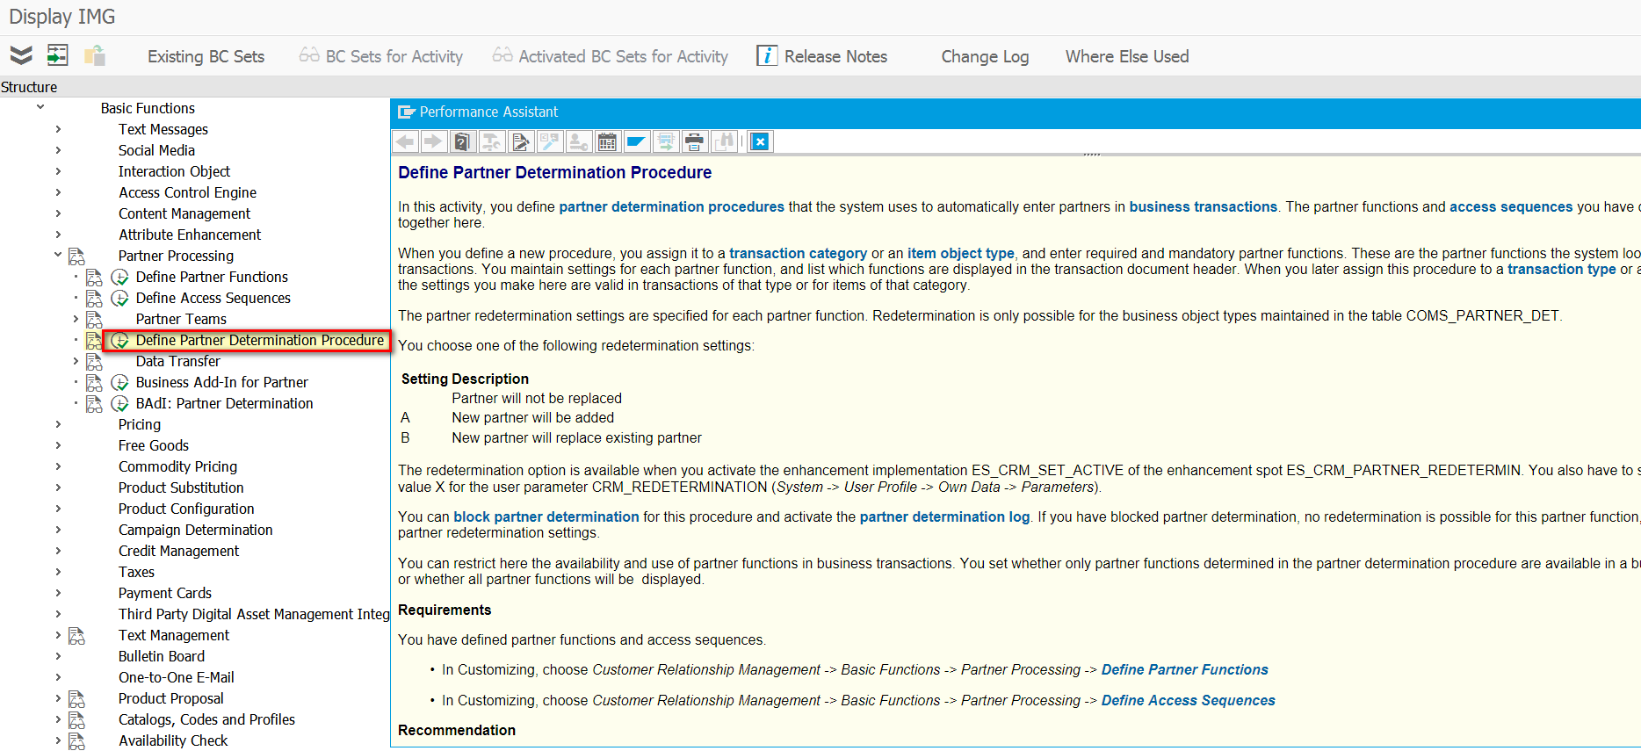The image size is (1641, 751).
Task: Click the person-with-key icon in assistant toolbar
Action: click(x=578, y=141)
